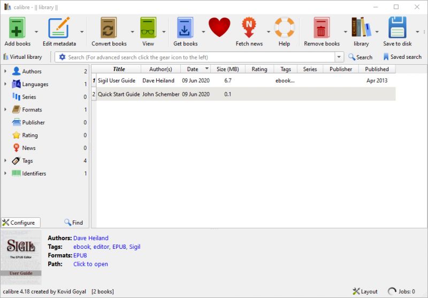This screenshot has height=298, width=428.
Task: Select the Identifiers category
Action: (34, 173)
